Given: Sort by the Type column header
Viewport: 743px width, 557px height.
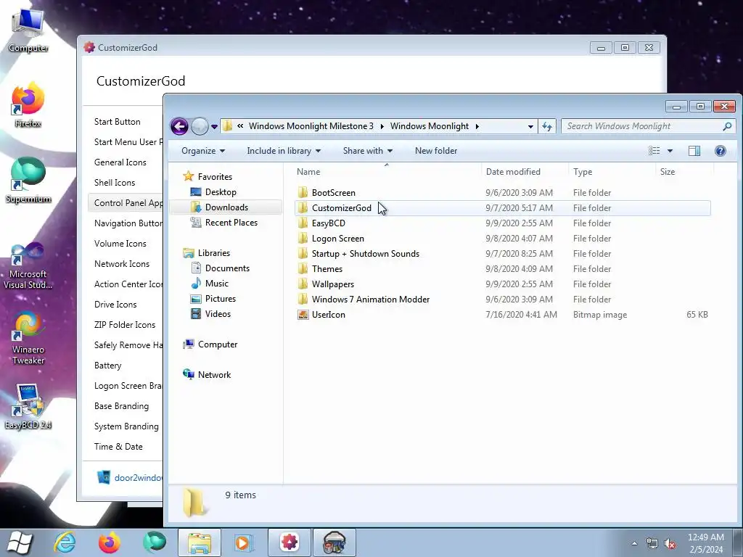Looking at the screenshot, I should [x=612, y=171].
